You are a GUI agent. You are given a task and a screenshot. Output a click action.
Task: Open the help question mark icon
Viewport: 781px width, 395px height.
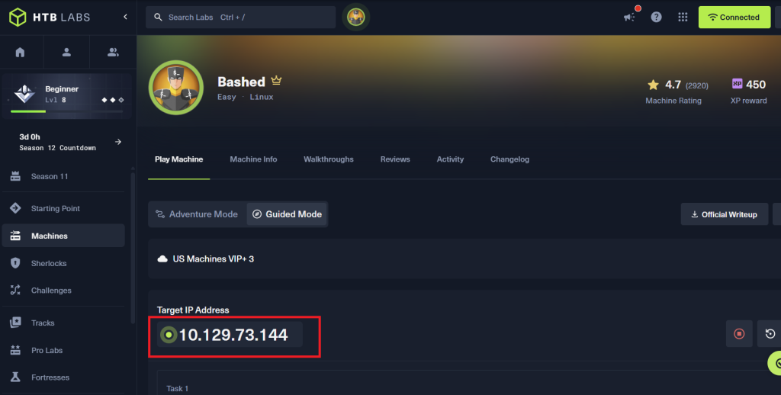[x=657, y=17]
